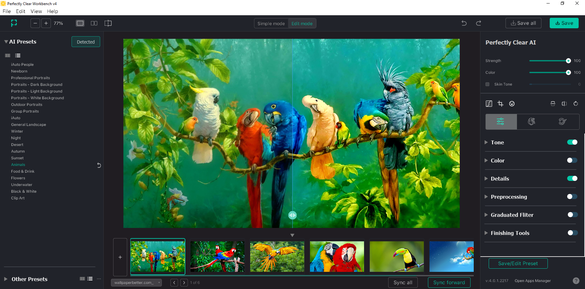
Task: Open the histogram panel icon
Action: click(489, 104)
